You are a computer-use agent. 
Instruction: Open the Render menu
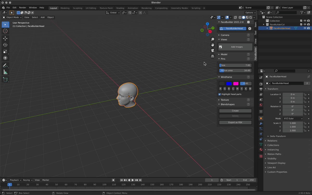[23, 8]
